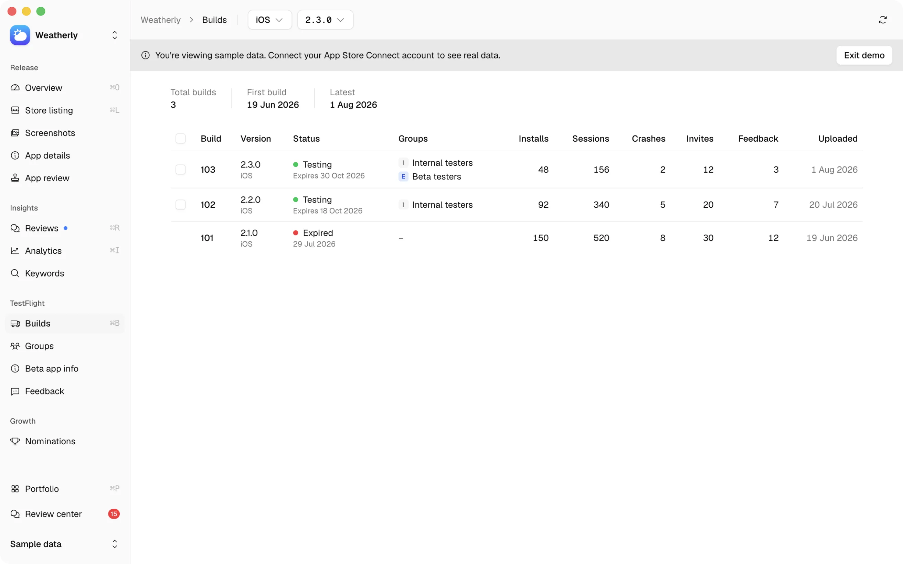Click the Expired status label for build 101
Image resolution: width=903 pixels, height=564 pixels.
[318, 233]
